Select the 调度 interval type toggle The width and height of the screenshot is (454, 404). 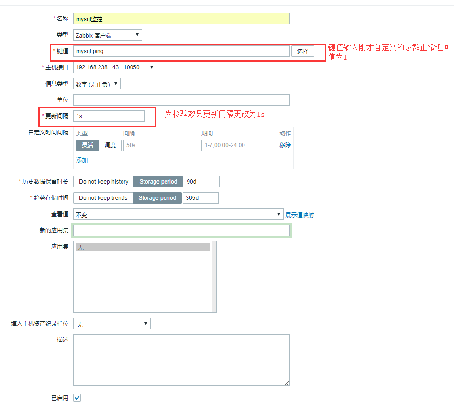pyautogui.click(x=110, y=145)
